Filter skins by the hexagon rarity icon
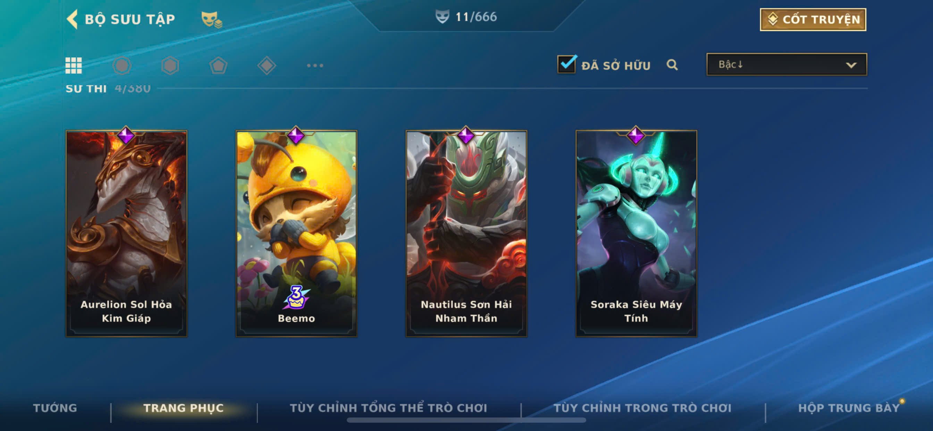Viewport: 933px width, 431px height. 170,66
